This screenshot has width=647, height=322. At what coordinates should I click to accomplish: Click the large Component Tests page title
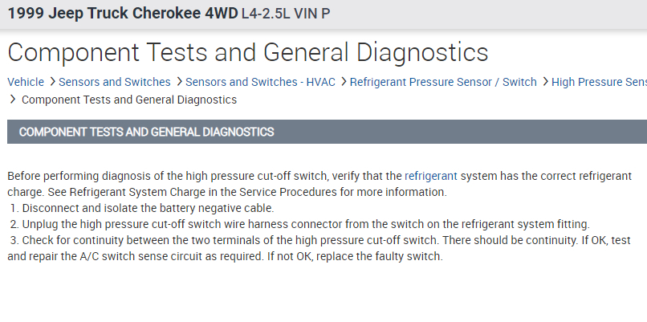tap(247, 52)
